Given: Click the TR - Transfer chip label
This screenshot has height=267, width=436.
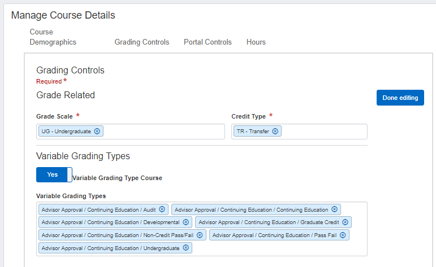Looking at the screenshot, I should 253,132.
